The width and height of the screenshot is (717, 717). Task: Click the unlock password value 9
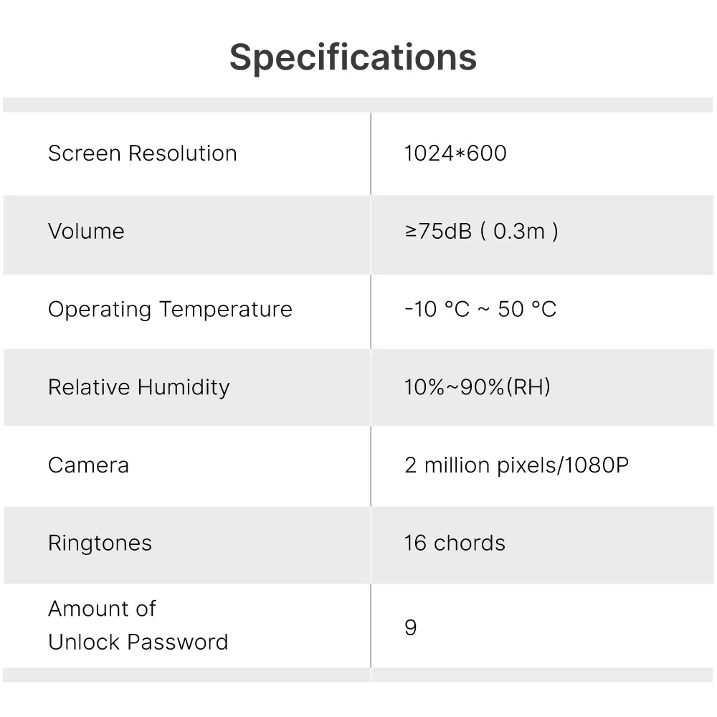tap(411, 628)
